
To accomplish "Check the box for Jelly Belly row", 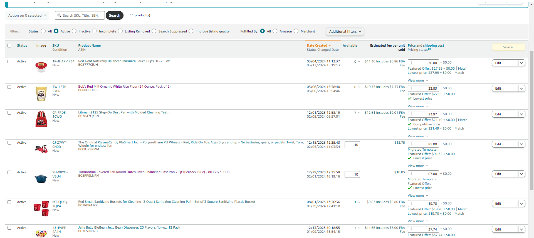I will 9,228.
